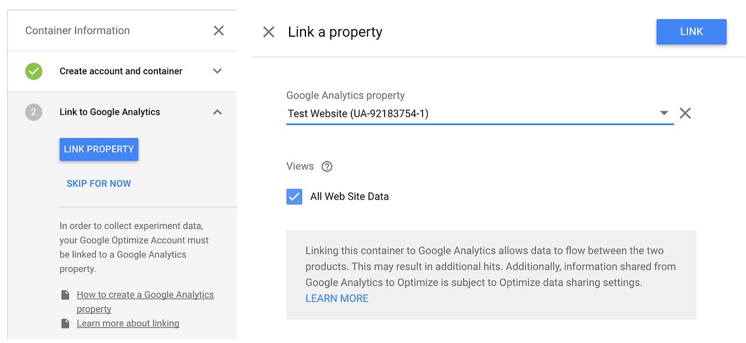Screen dimensions: 746x343
Task: Click the blue LINK button
Action: [691, 32]
